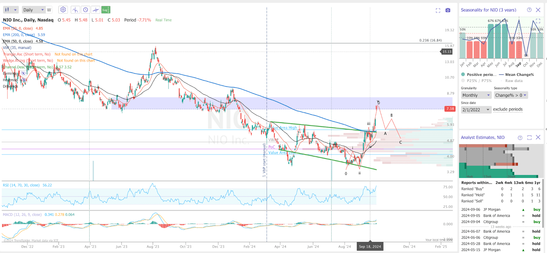Image resolution: width=547 pixels, height=253 pixels.
Task: Toggle Earnings visibility eye icon
Action: click(x=23, y=74)
